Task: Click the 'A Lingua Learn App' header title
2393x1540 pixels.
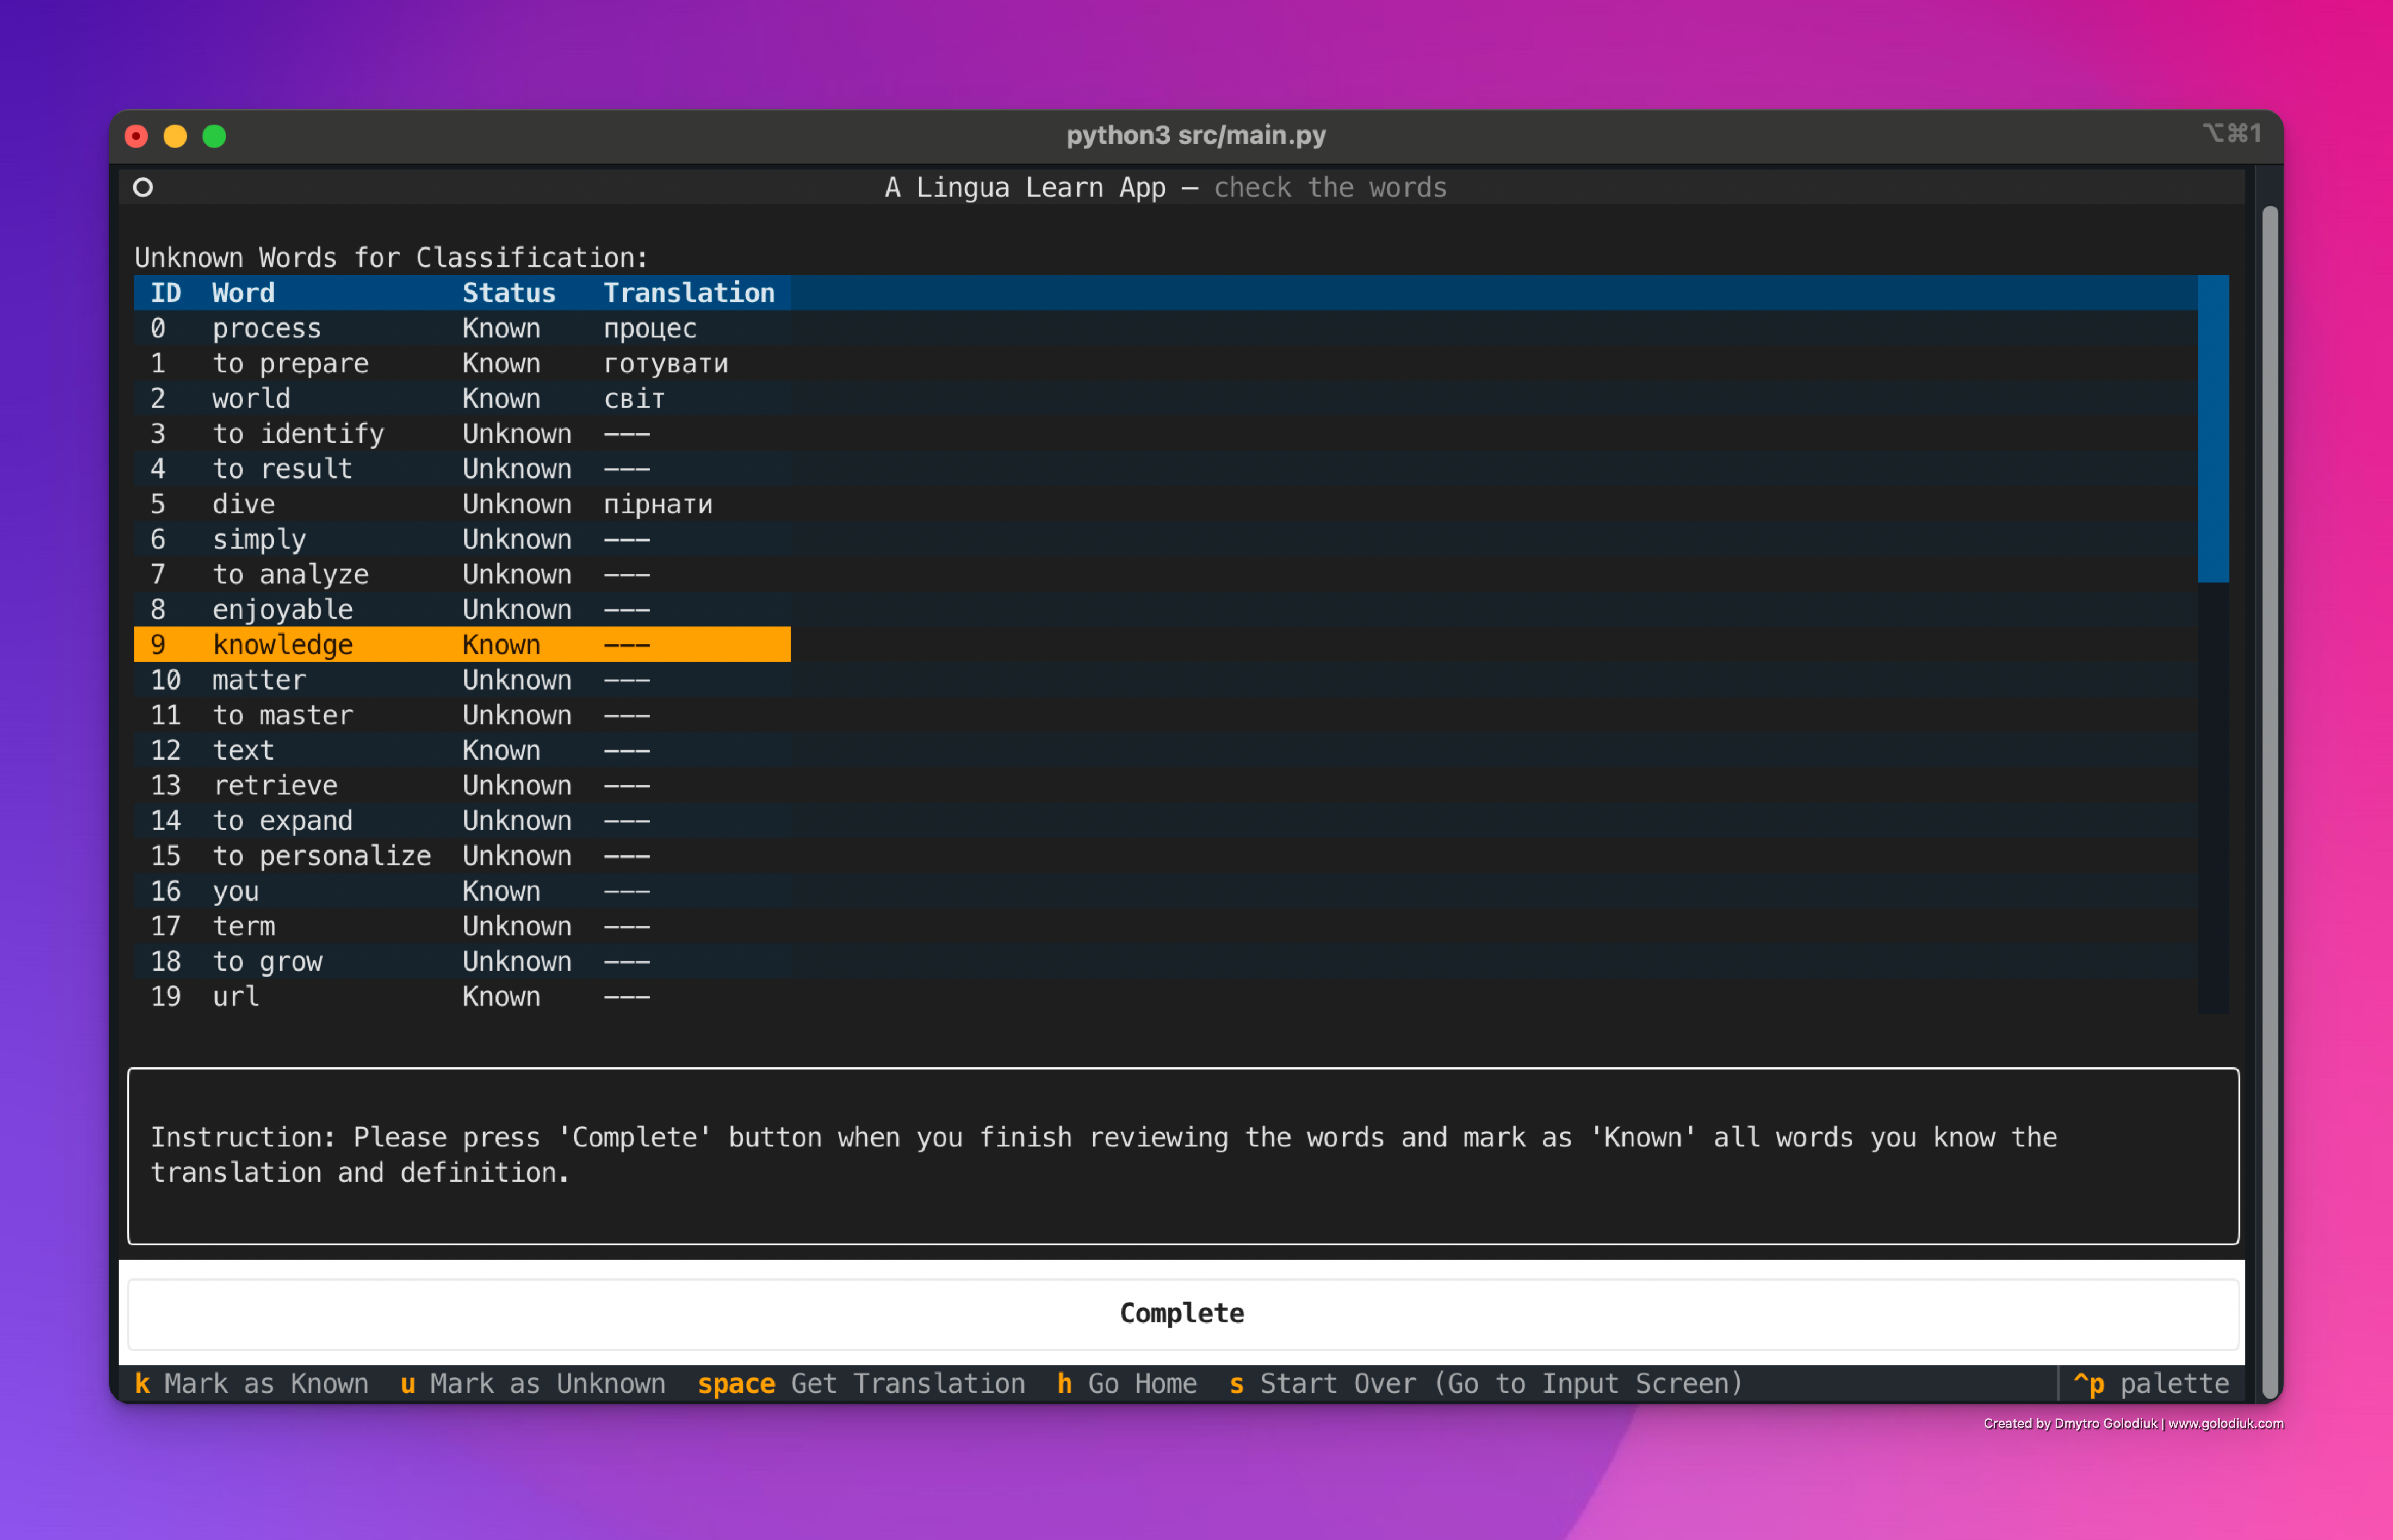Action: point(1026,187)
